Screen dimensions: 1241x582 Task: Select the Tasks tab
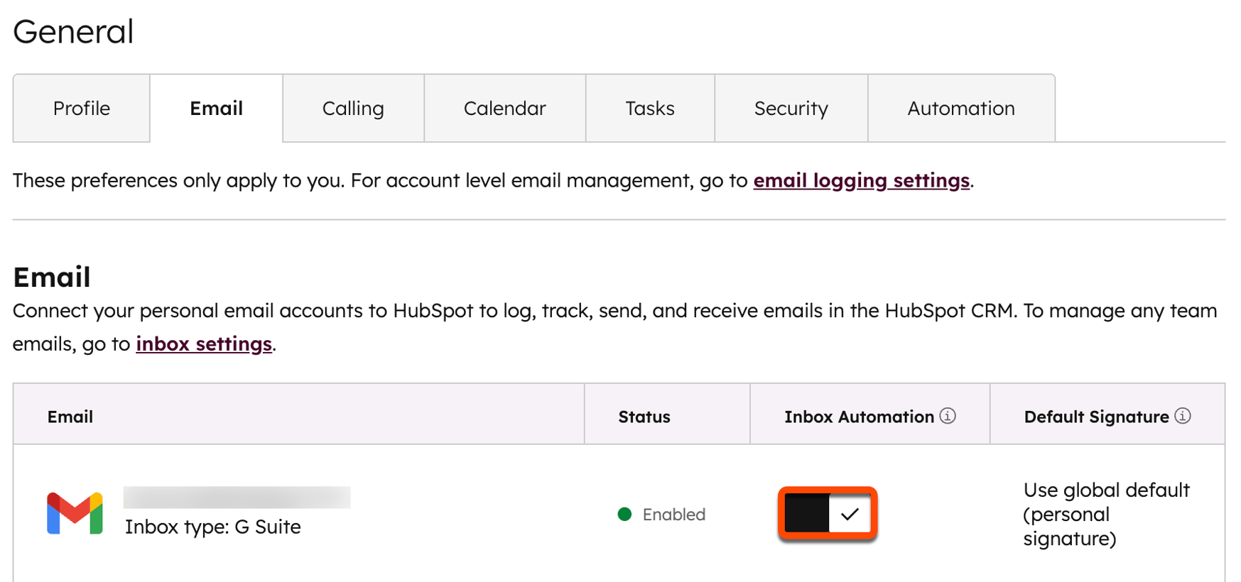click(x=650, y=108)
